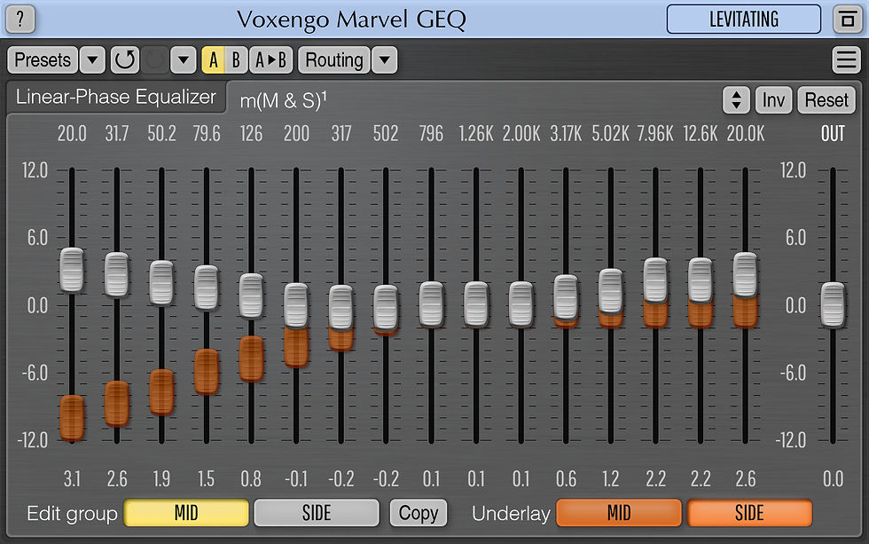
Task: Open the Presets dropdown arrow
Action: (x=92, y=59)
